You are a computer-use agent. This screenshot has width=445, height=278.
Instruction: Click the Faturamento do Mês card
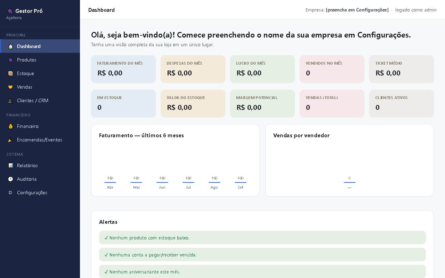pyautogui.click(x=123, y=69)
